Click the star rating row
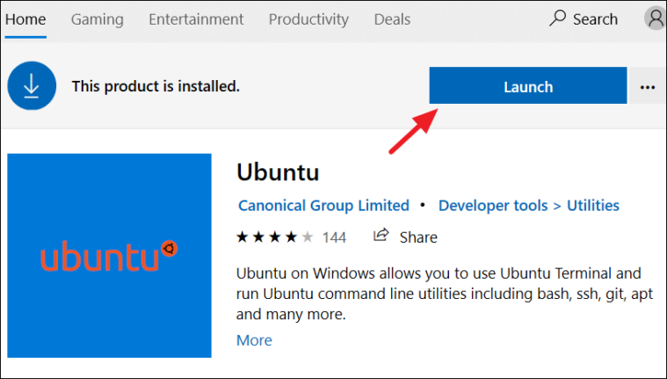The height and width of the screenshot is (379, 667). click(275, 237)
